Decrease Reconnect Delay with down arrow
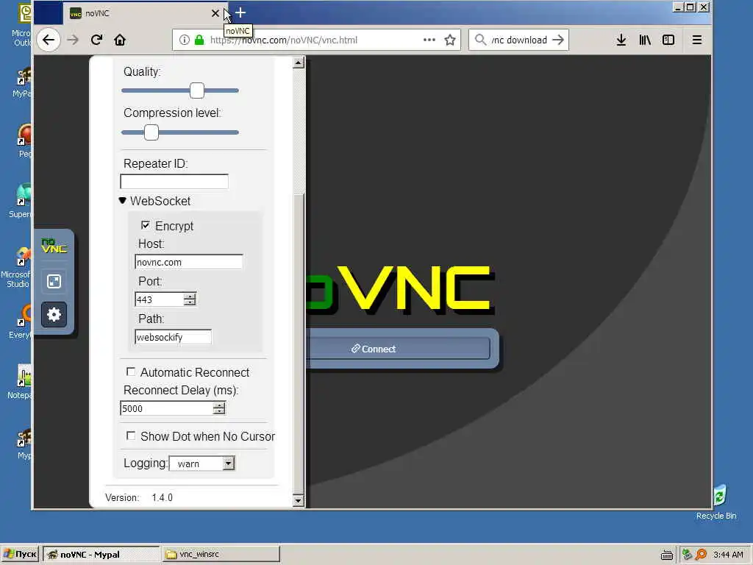 coord(219,412)
